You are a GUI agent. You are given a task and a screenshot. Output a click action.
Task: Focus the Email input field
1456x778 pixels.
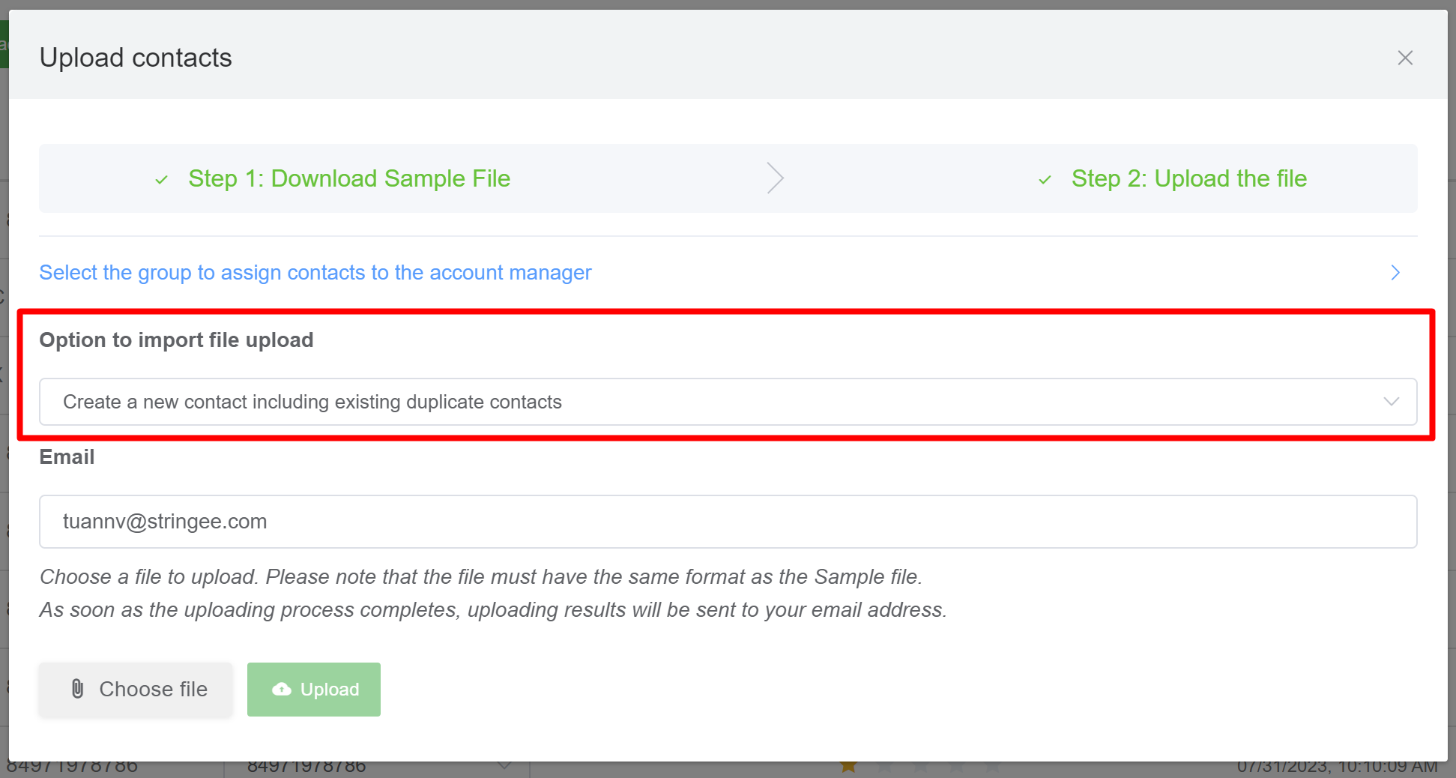pos(727,522)
